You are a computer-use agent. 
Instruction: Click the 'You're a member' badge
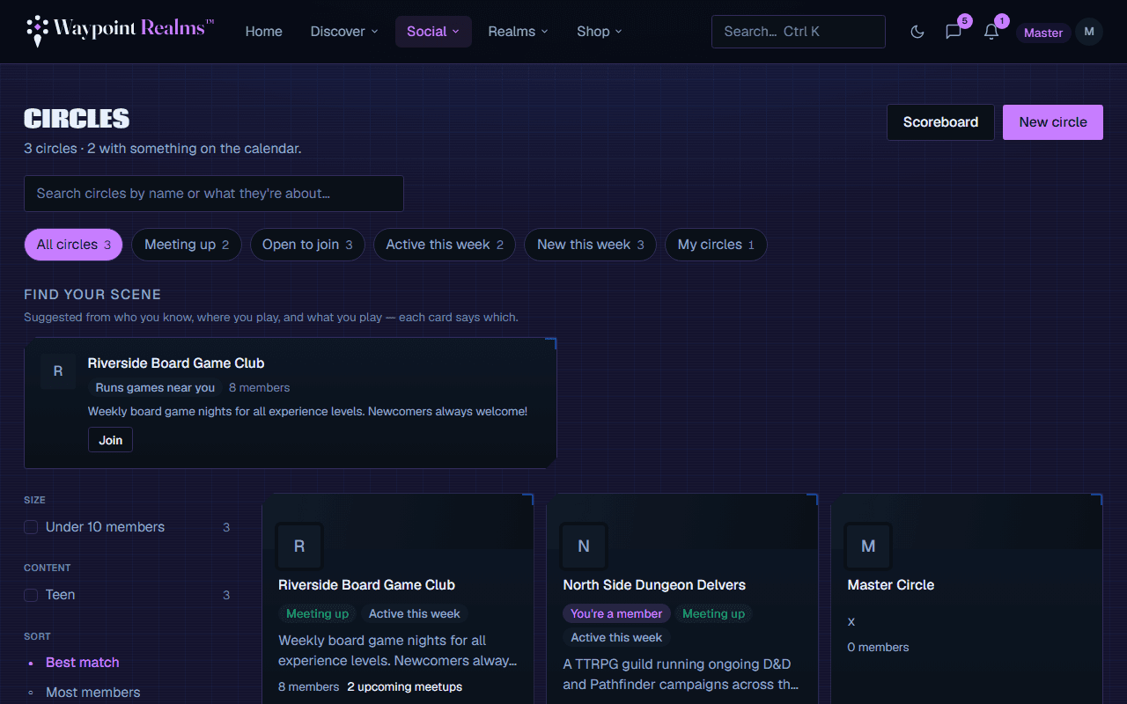[x=616, y=613]
